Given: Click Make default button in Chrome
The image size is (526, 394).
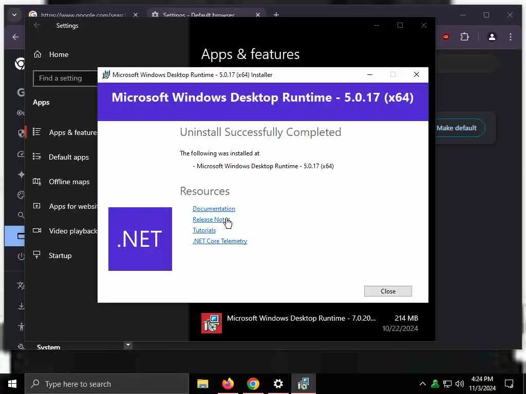Looking at the screenshot, I should [x=460, y=128].
